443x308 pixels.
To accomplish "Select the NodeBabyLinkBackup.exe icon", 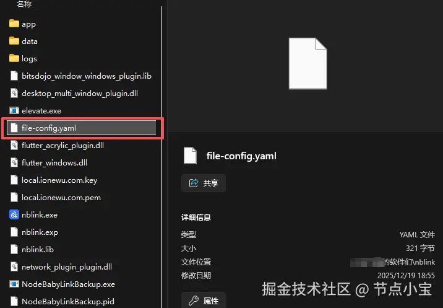I will 14,284.
